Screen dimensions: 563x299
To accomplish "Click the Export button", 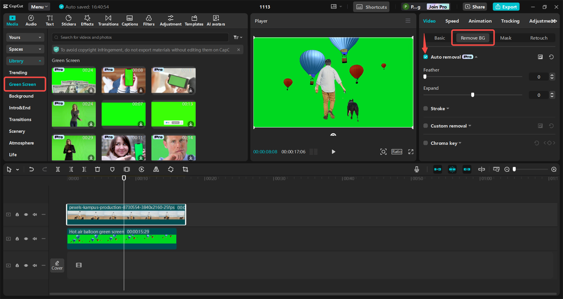I will point(506,7).
